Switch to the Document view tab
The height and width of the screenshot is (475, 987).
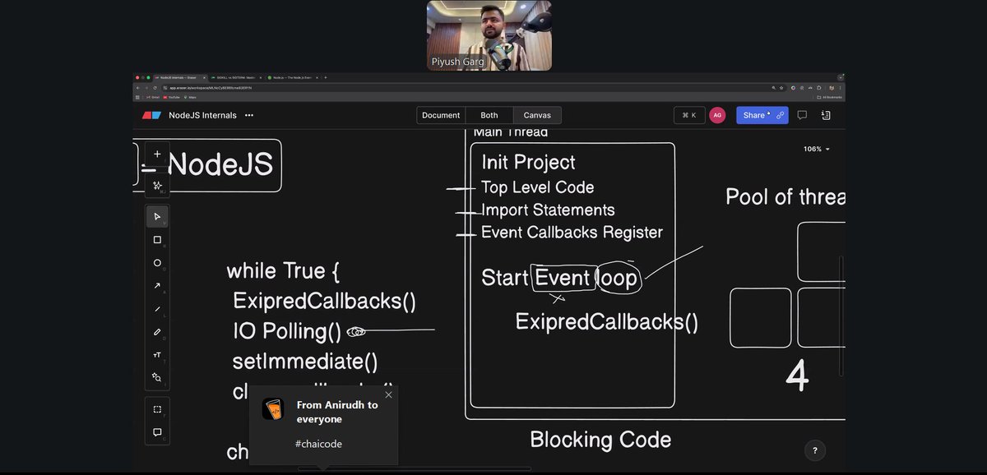[441, 115]
